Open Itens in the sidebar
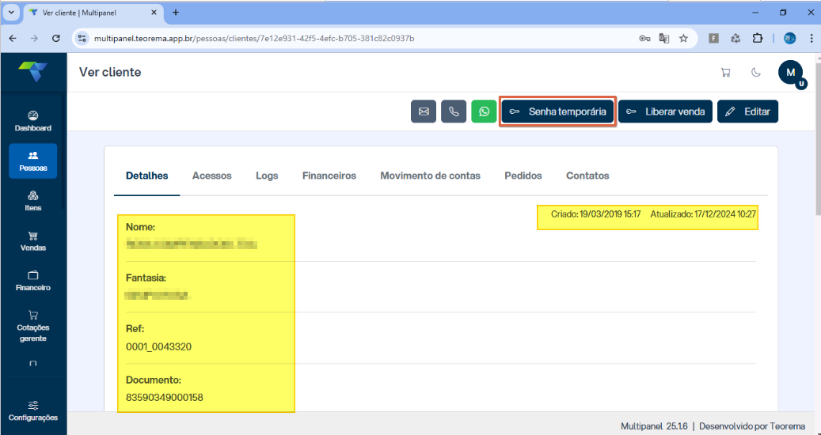 click(33, 201)
